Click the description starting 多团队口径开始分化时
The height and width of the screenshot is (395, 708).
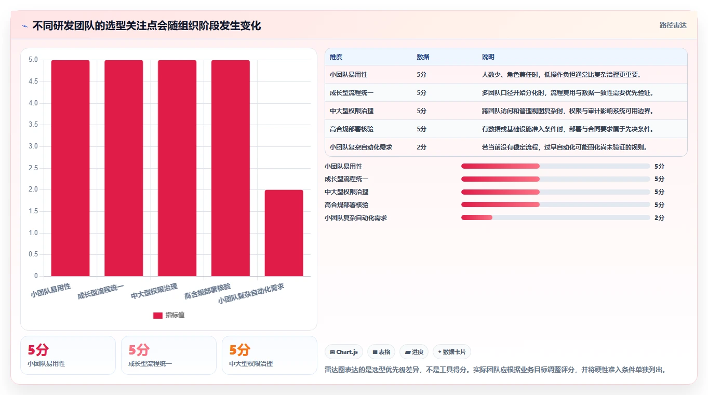pyautogui.click(x=567, y=93)
